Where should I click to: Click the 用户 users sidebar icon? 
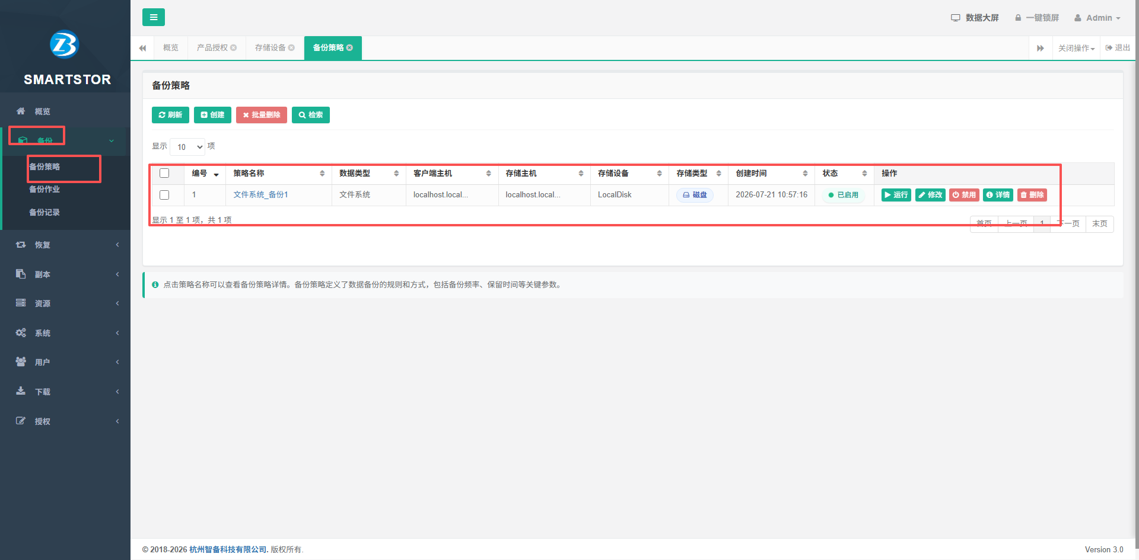[x=21, y=361]
